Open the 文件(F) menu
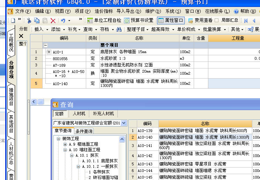Screen dimensions: 260x180 point(23,11)
